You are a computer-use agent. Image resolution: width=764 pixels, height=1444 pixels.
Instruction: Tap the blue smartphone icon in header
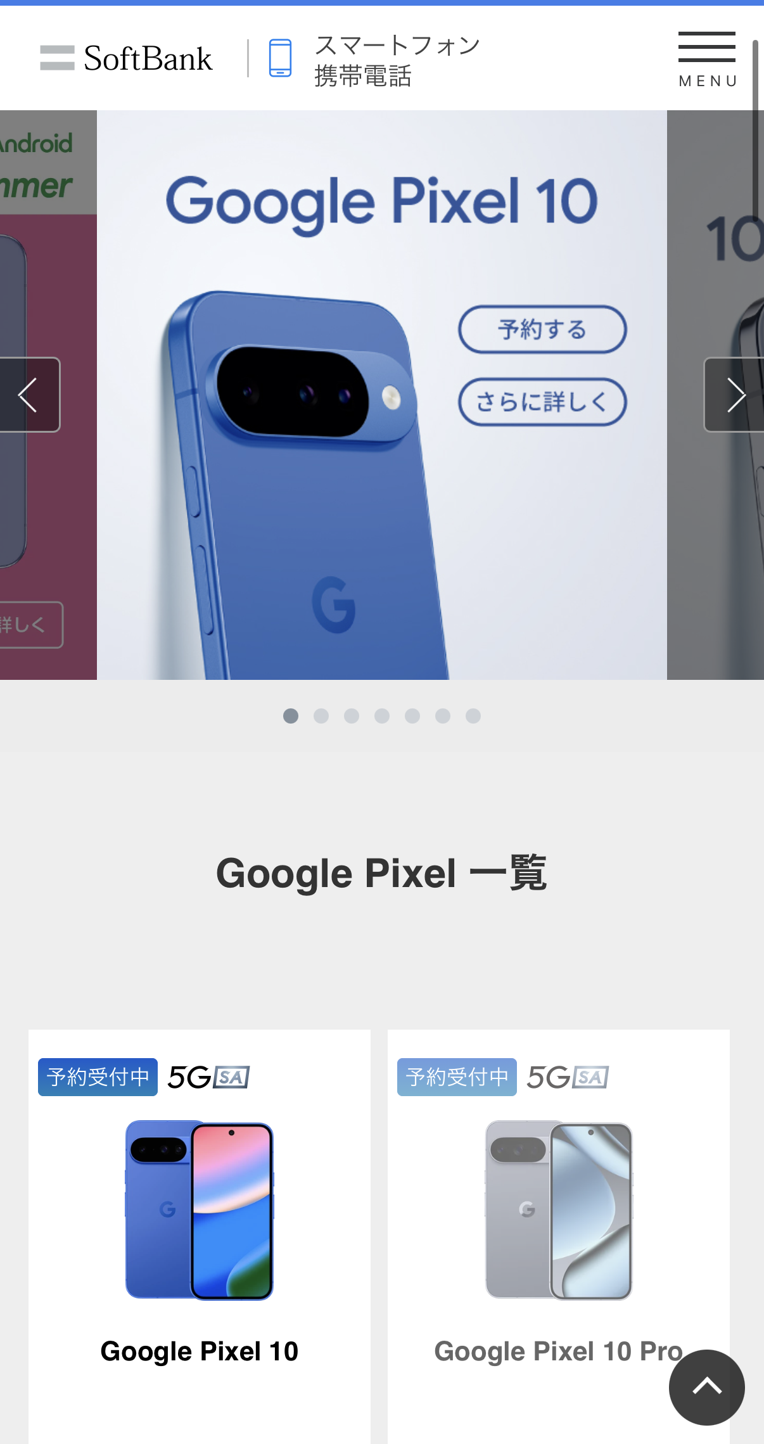(280, 58)
